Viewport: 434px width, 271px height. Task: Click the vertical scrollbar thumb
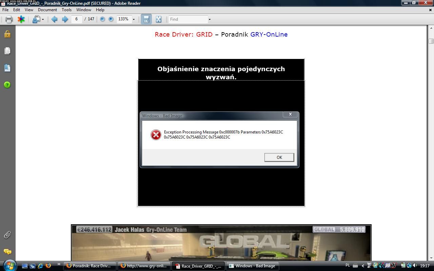(x=431, y=41)
